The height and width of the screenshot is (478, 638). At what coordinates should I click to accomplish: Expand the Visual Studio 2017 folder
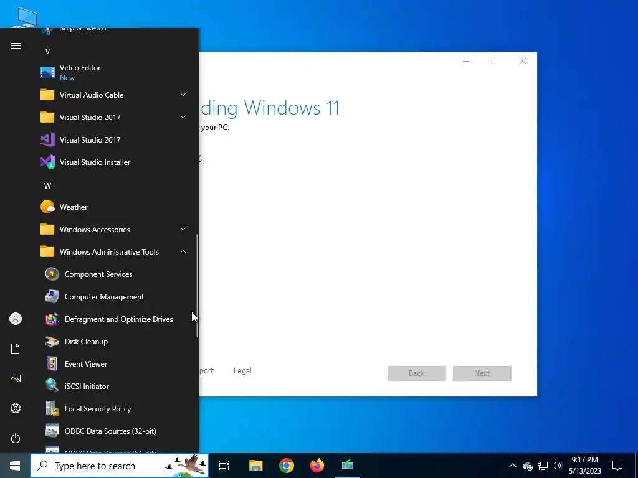pos(183,117)
